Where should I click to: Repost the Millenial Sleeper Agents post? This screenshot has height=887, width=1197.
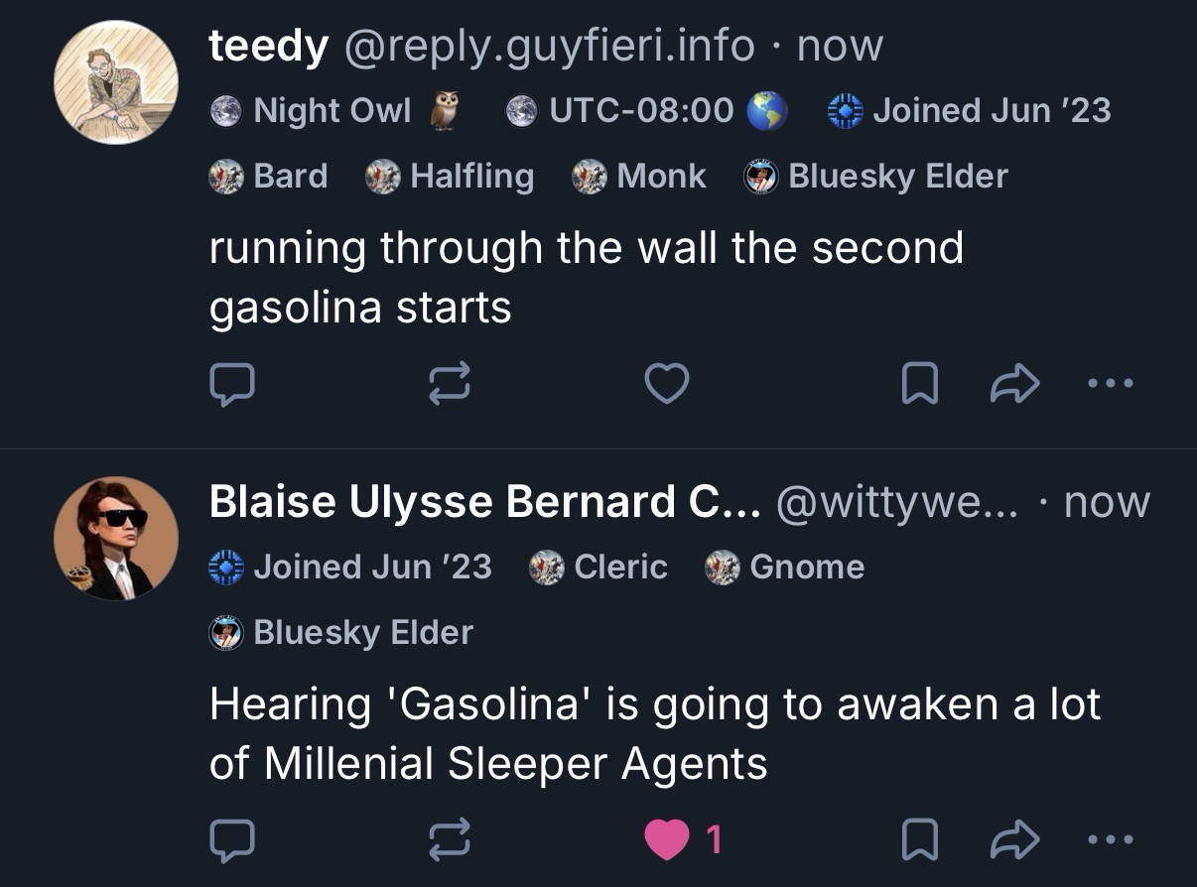pyautogui.click(x=449, y=841)
